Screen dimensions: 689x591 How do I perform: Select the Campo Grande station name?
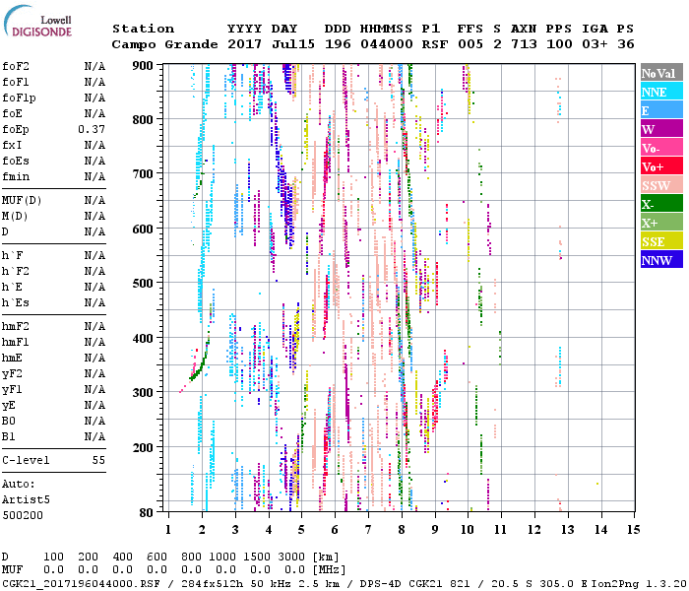[161, 44]
